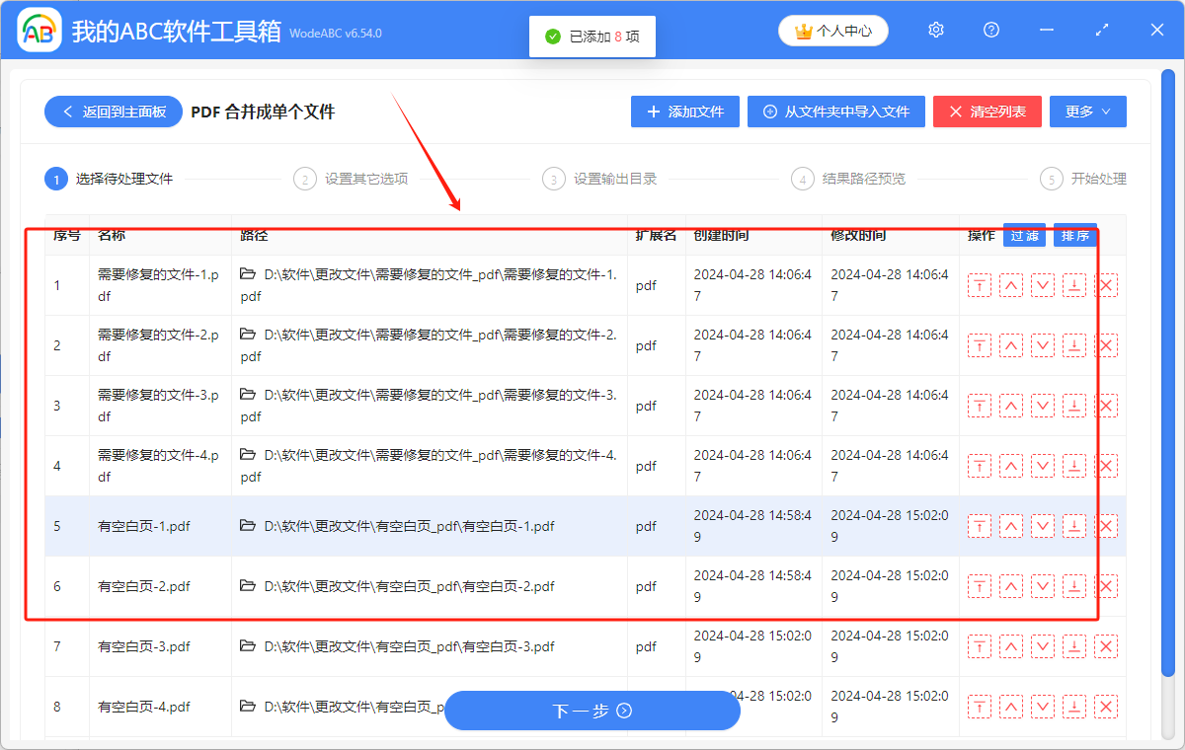Remove 有空白页-2.pdf from the list
Screen dimensions: 1185x750
(1105, 585)
